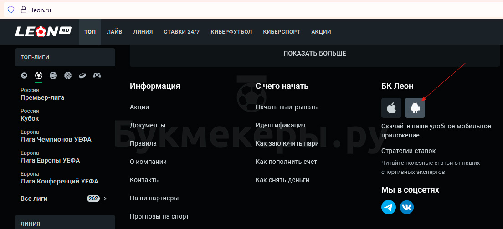Select the gamepad esports icon

point(97,76)
